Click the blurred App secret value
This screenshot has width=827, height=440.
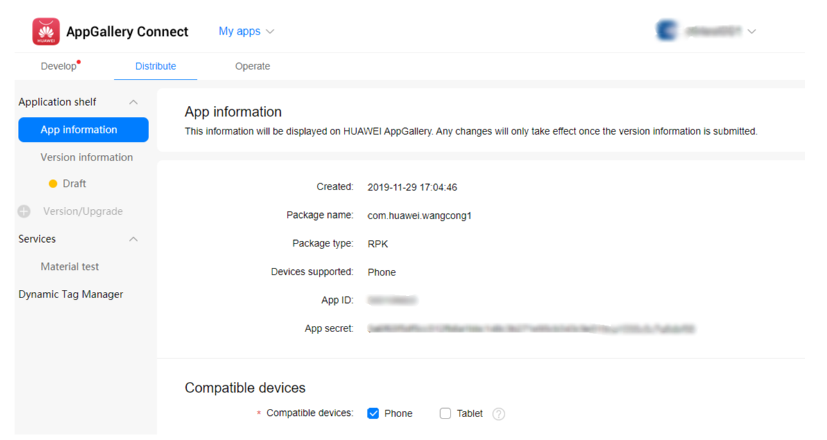pos(531,329)
